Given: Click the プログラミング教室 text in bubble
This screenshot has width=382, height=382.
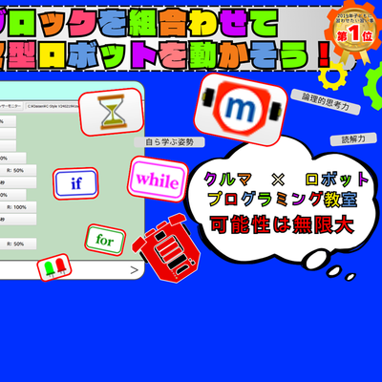Looking at the screenshot, I should pyautogui.click(x=282, y=200).
